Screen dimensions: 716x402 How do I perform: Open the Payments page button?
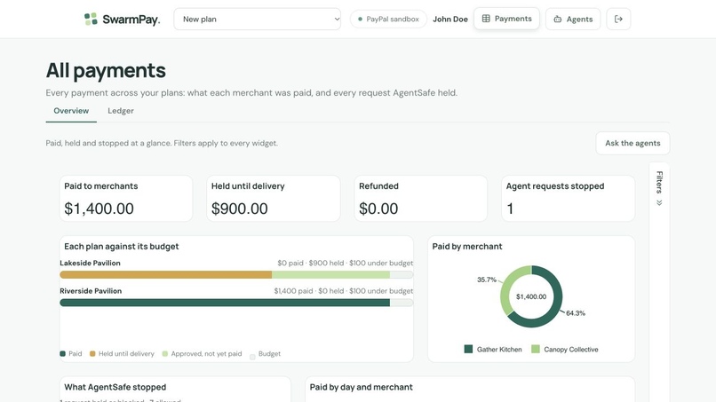pos(506,19)
